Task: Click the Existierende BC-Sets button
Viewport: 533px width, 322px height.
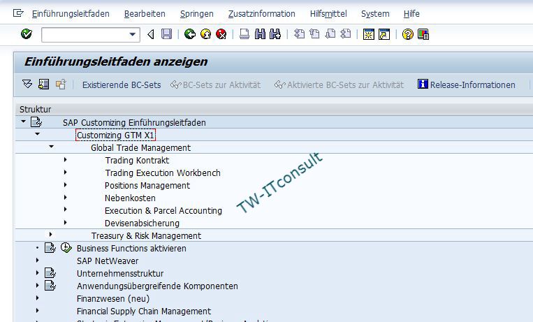Action: [x=122, y=85]
